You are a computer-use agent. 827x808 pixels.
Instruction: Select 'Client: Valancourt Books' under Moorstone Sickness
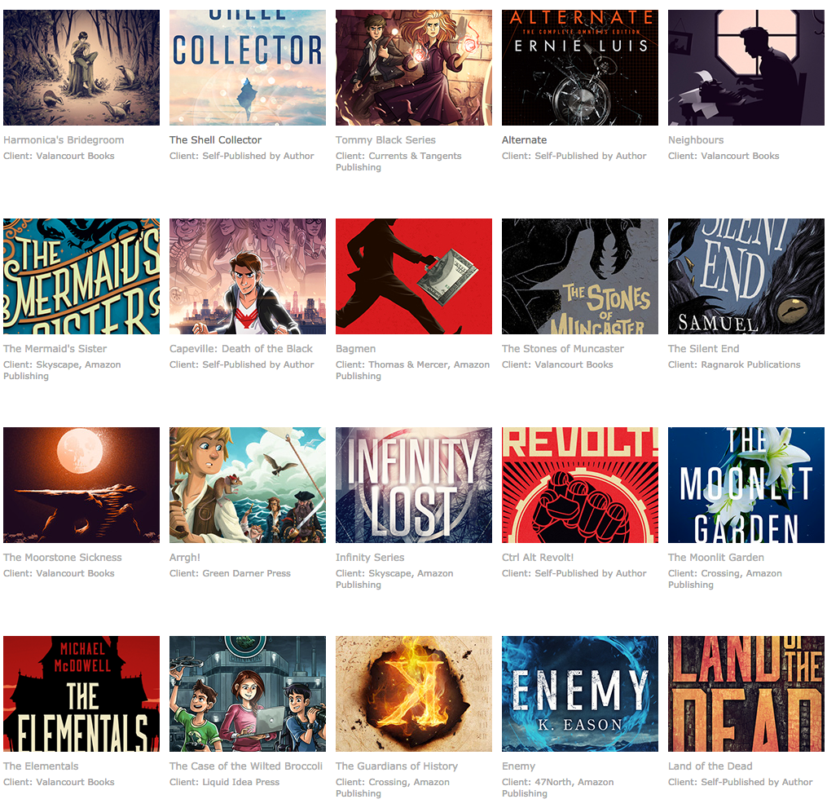59,573
